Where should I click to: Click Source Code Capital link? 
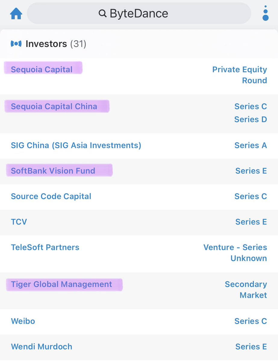tap(51, 197)
